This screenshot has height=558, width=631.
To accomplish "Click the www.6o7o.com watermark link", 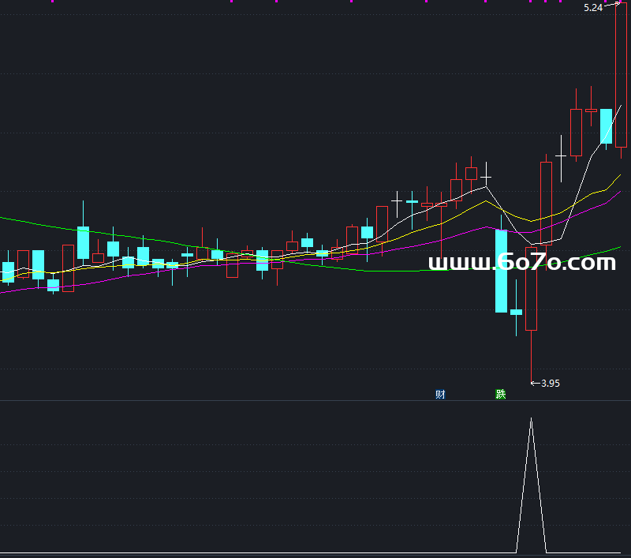I will pos(521,262).
